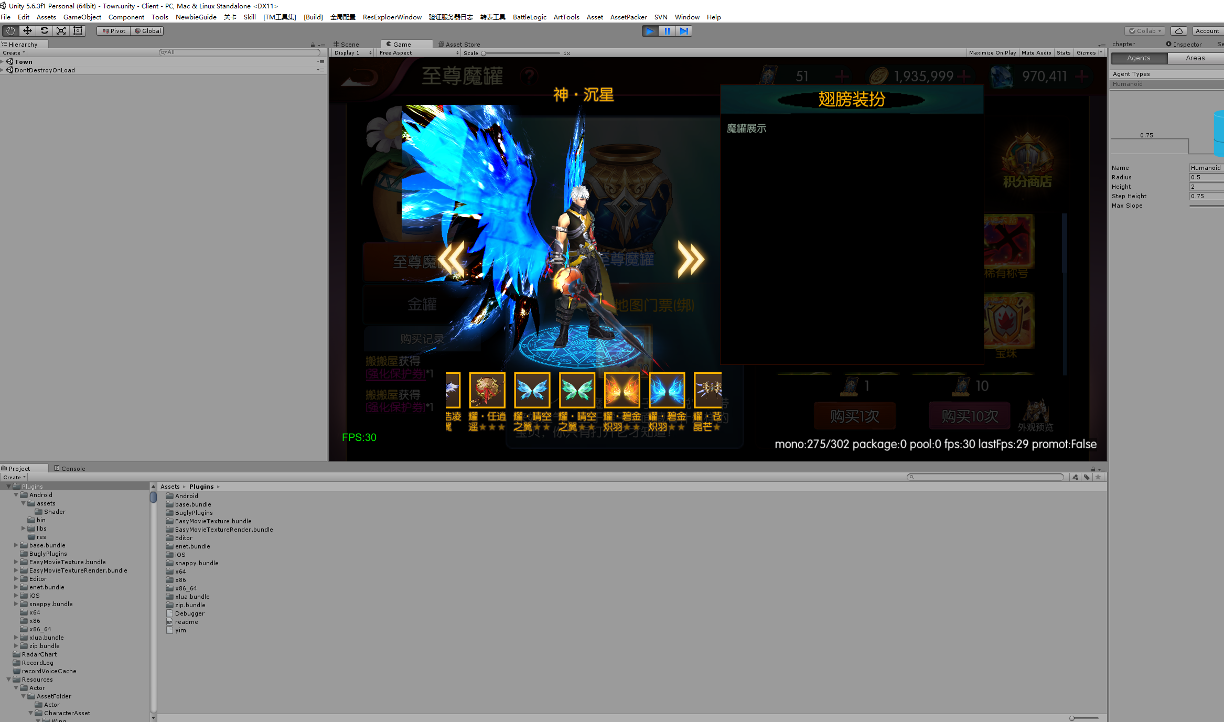Click the Pause button
Screen dimensions: 1224x722
point(667,31)
